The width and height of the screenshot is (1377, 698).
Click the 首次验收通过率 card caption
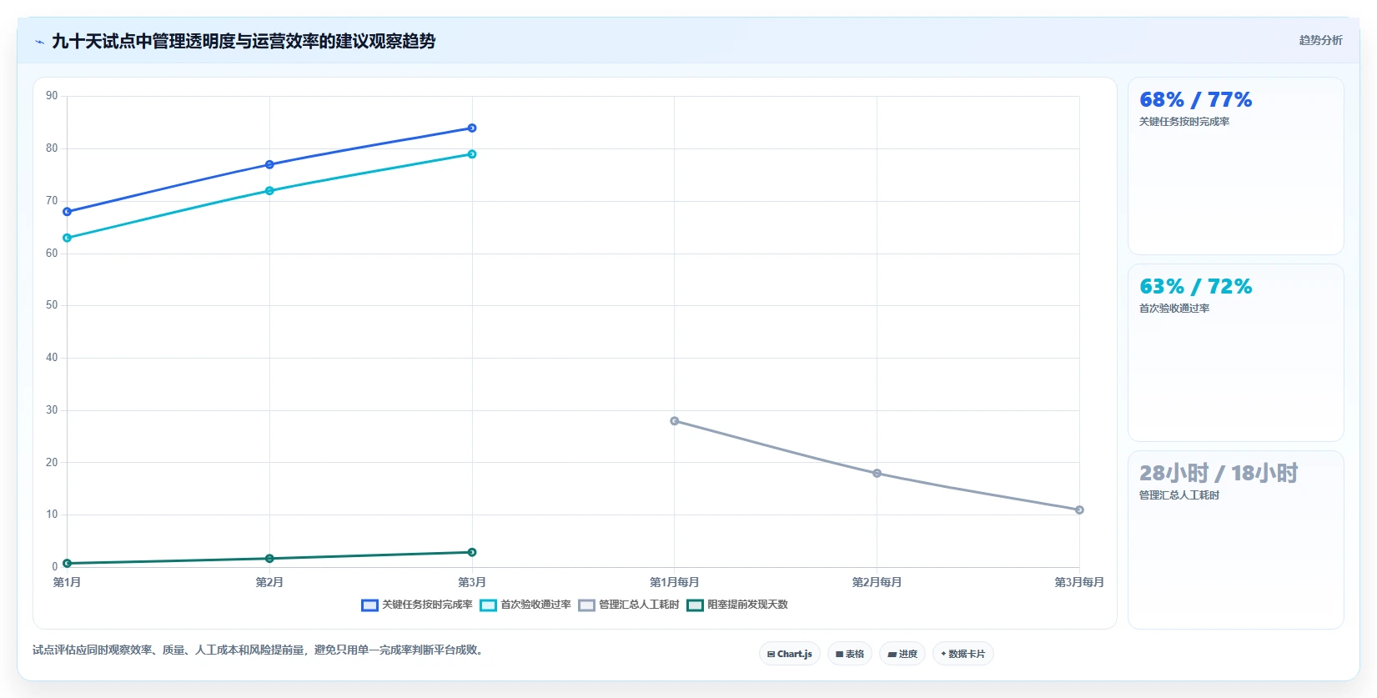point(1174,309)
